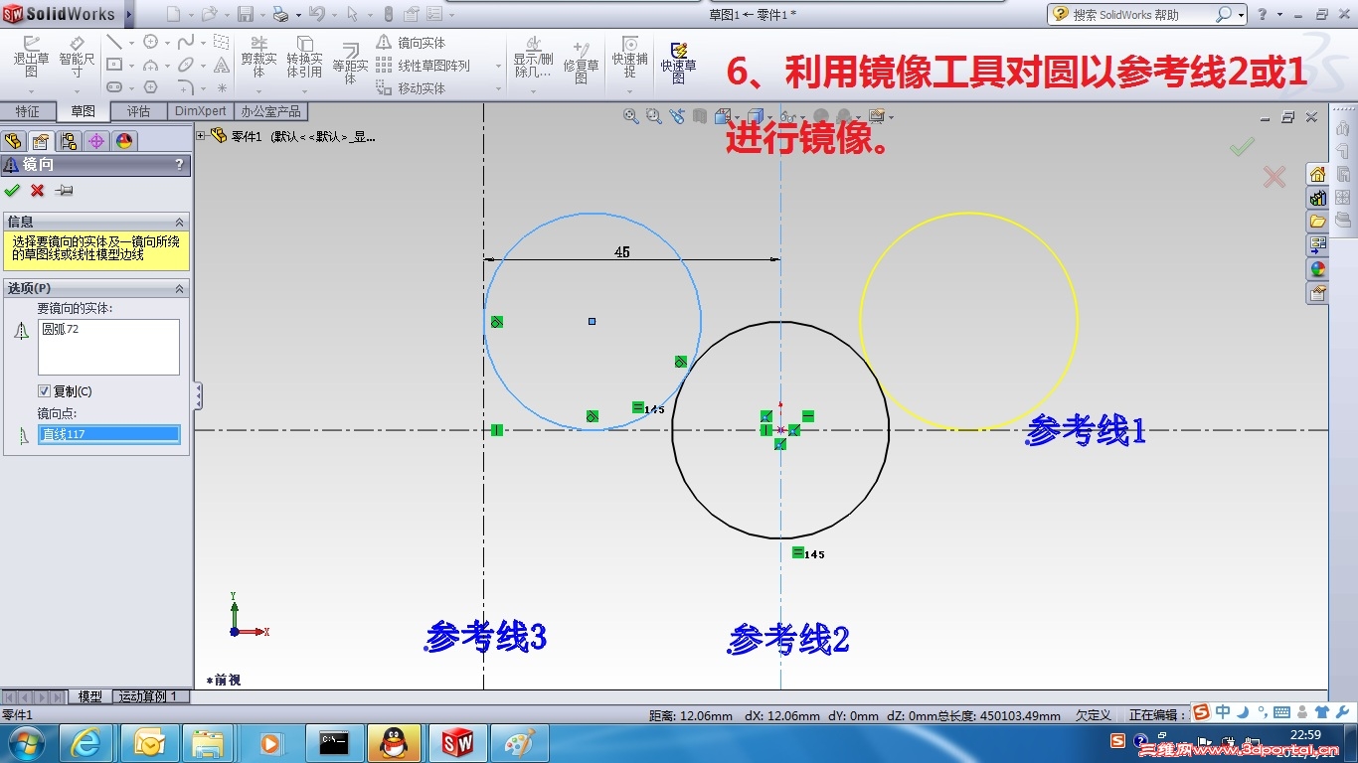Select the Smart Dimension (智能尺寸) tool
The height and width of the screenshot is (763, 1358).
(x=77, y=56)
